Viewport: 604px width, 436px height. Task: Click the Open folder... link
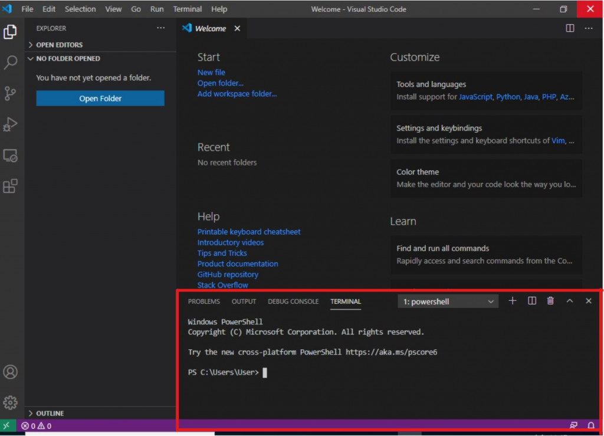pyautogui.click(x=221, y=83)
